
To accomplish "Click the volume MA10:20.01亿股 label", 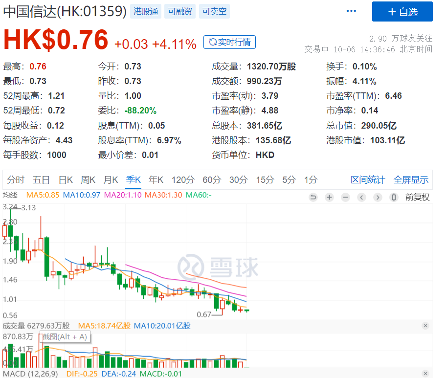I will (x=162, y=326).
